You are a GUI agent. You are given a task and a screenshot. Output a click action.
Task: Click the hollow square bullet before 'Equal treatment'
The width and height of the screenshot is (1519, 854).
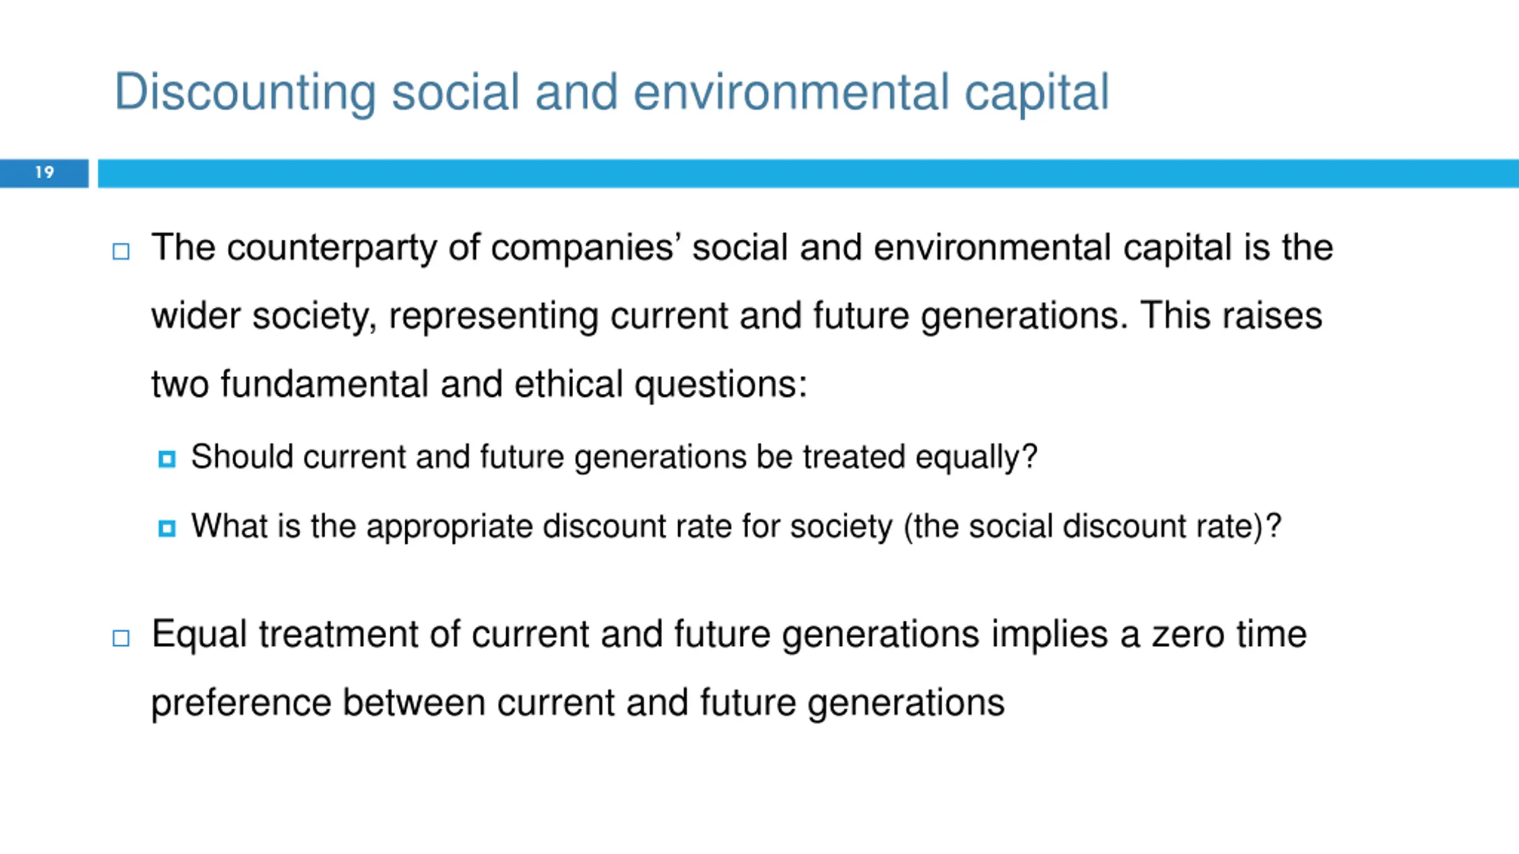tap(121, 638)
